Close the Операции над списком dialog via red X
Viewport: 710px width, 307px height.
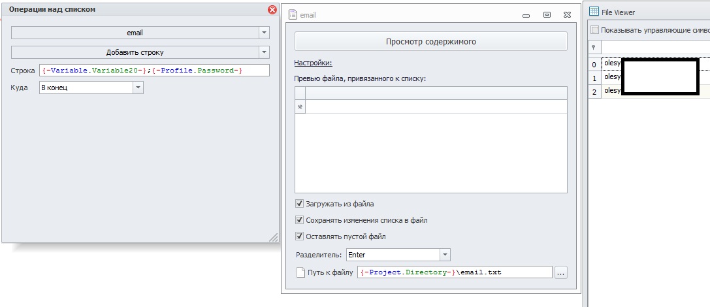click(272, 10)
